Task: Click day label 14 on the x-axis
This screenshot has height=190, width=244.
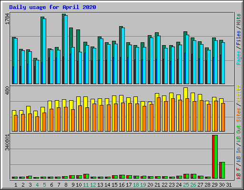Action: (x=107, y=185)
